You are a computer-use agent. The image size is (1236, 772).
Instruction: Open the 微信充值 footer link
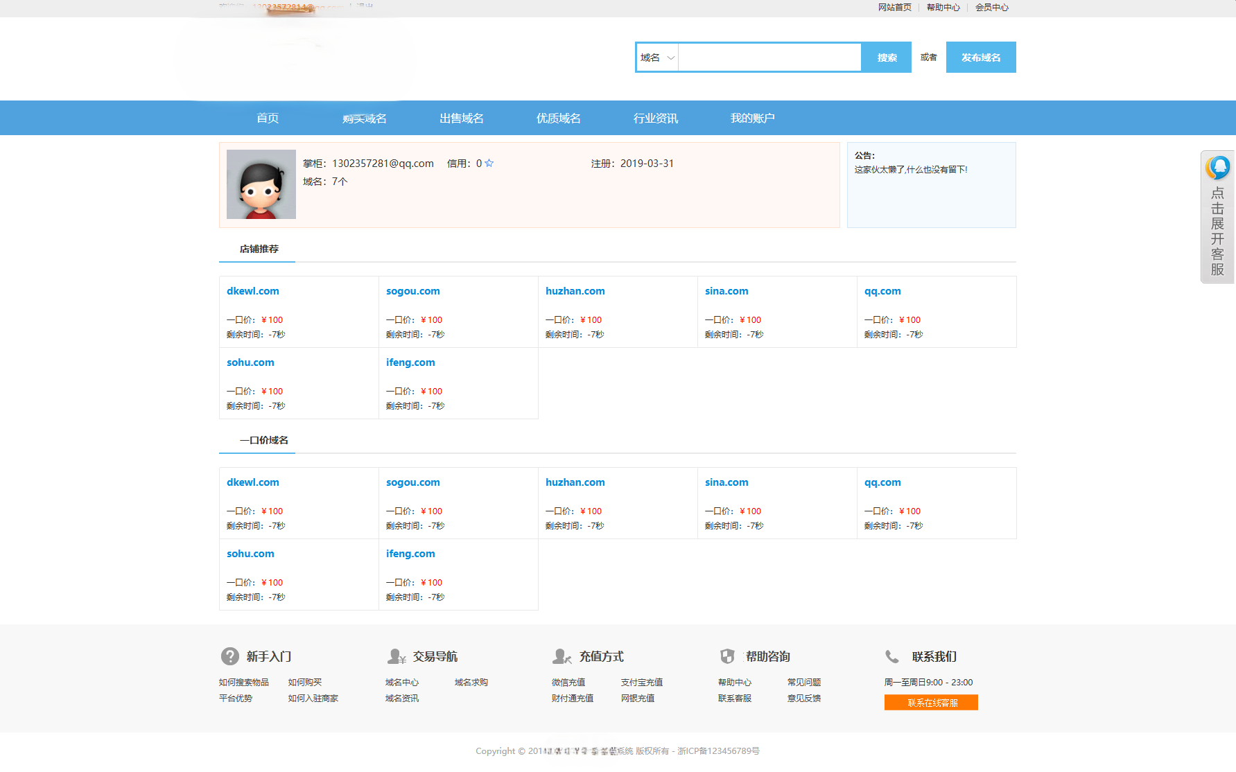pos(568,683)
